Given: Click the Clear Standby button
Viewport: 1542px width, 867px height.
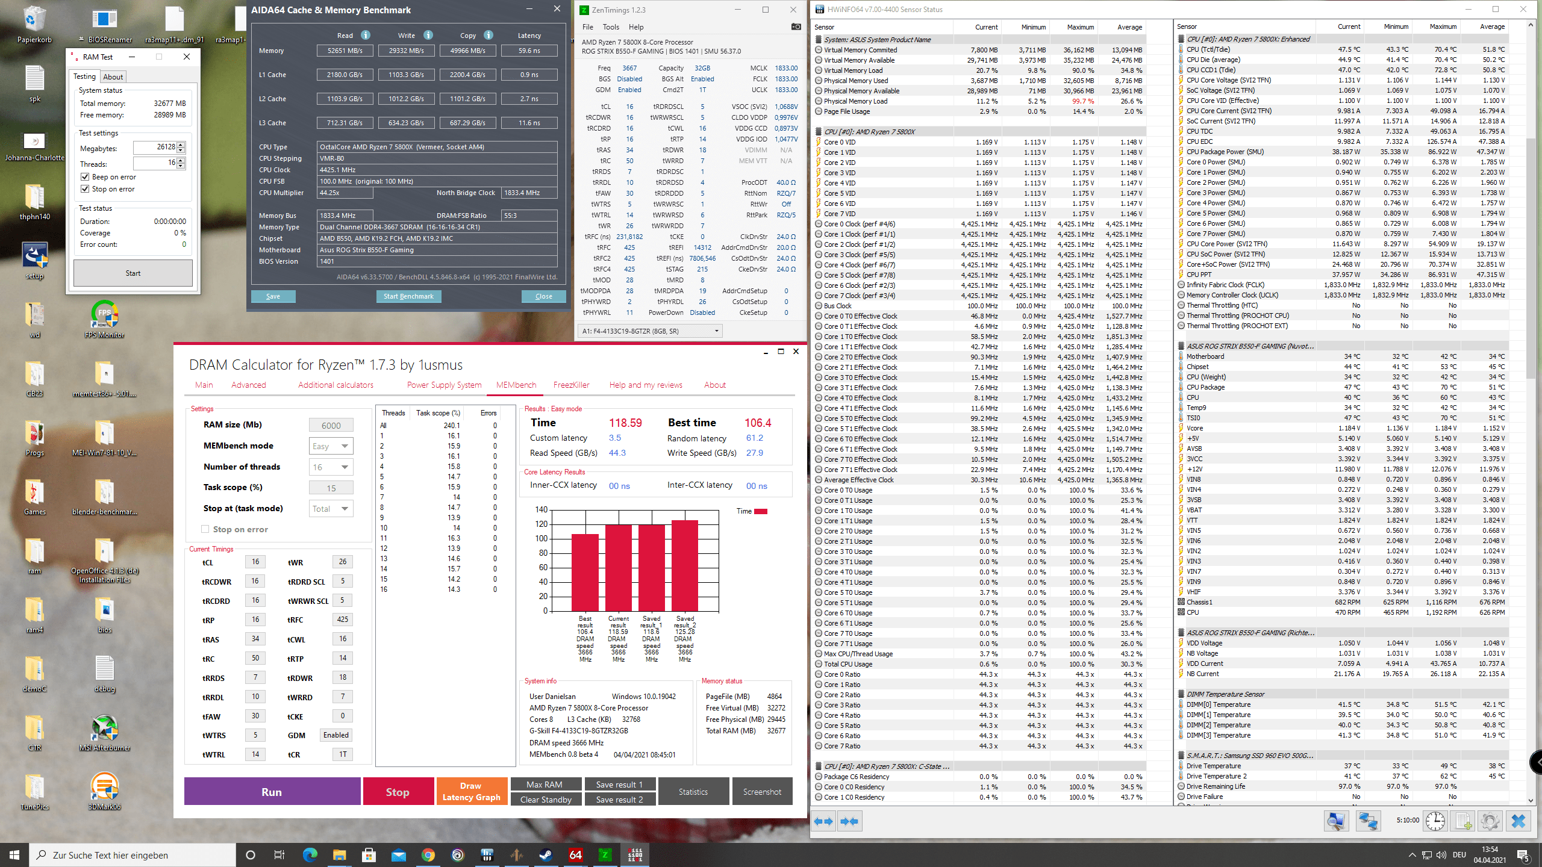Looking at the screenshot, I should pyautogui.click(x=546, y=800).
